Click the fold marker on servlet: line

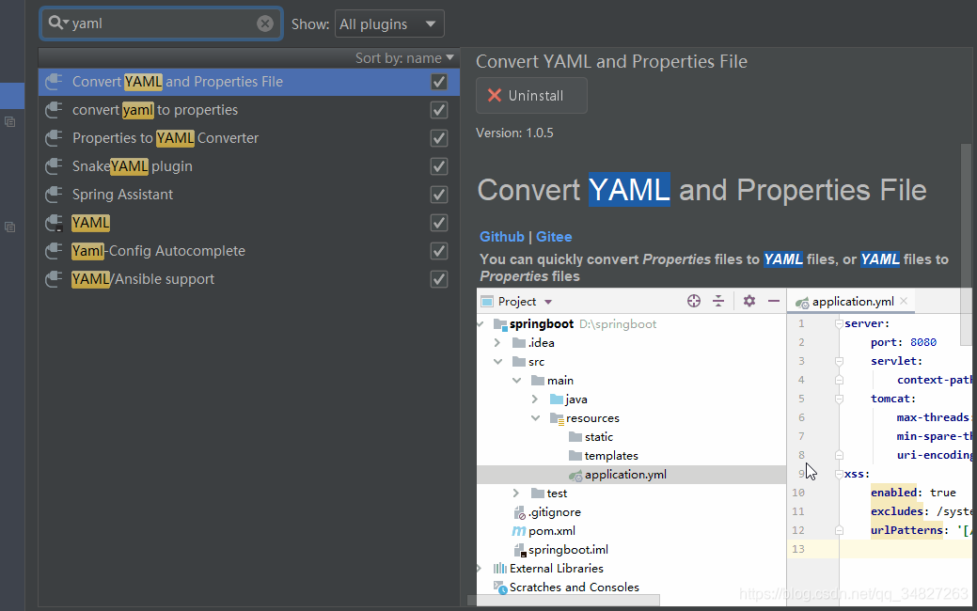point(840,361)
